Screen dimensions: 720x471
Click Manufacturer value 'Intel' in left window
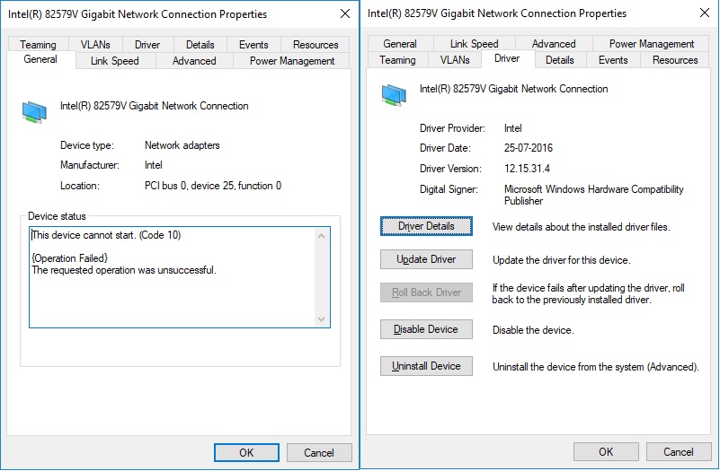pos(154,165)
